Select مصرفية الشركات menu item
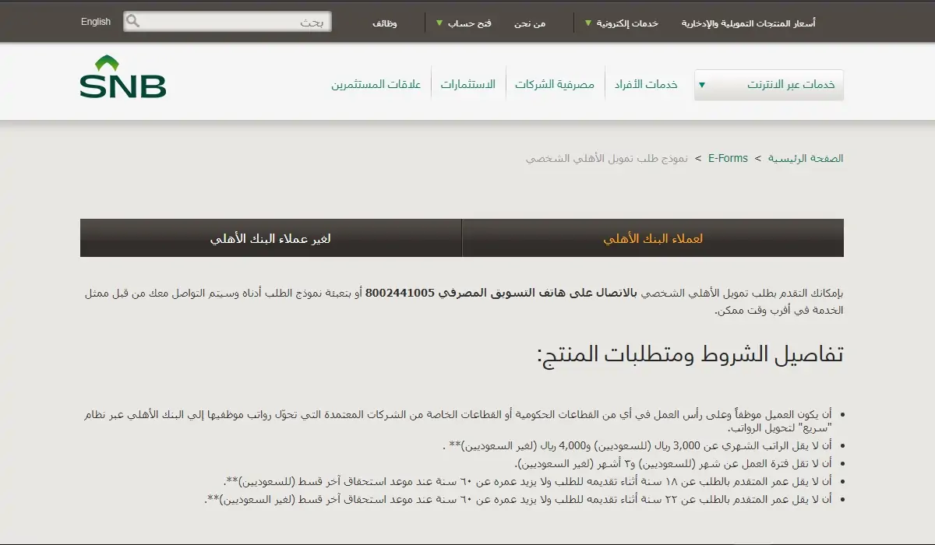 (x=555, y=84)
